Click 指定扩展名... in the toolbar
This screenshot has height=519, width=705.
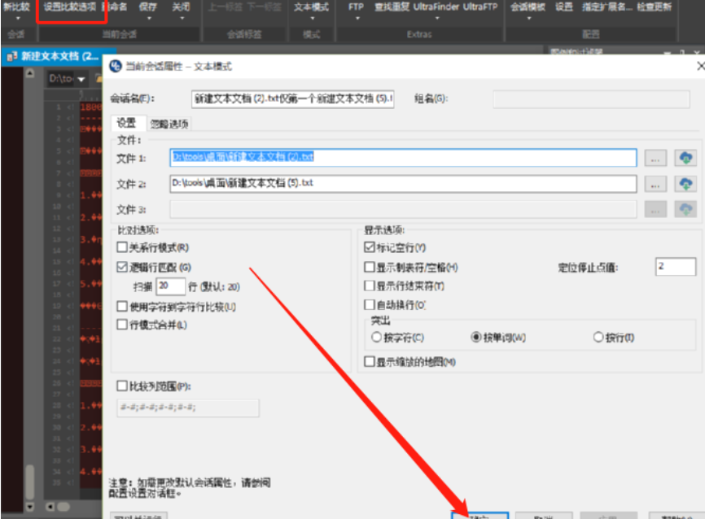pyautogui.click(x=606, y=7)
